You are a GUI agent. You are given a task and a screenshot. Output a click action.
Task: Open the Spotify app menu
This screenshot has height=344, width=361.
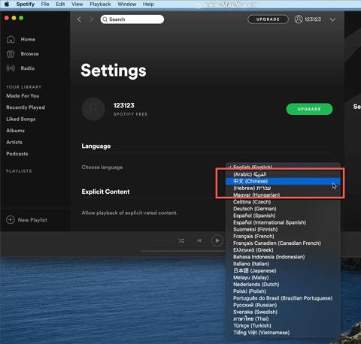click(x=26, y=4)
